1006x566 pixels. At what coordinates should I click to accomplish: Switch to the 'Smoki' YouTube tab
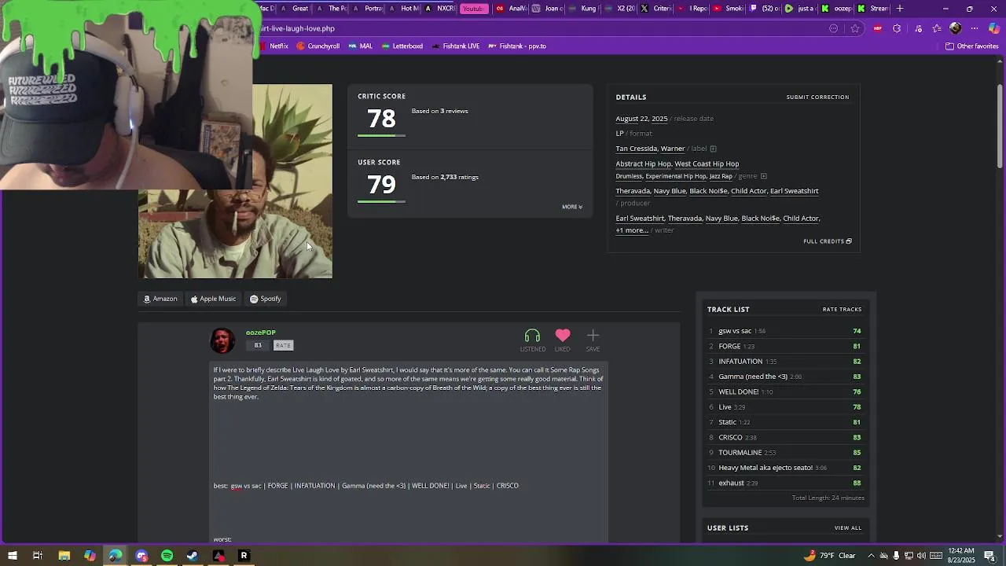(x=728, y=9)
